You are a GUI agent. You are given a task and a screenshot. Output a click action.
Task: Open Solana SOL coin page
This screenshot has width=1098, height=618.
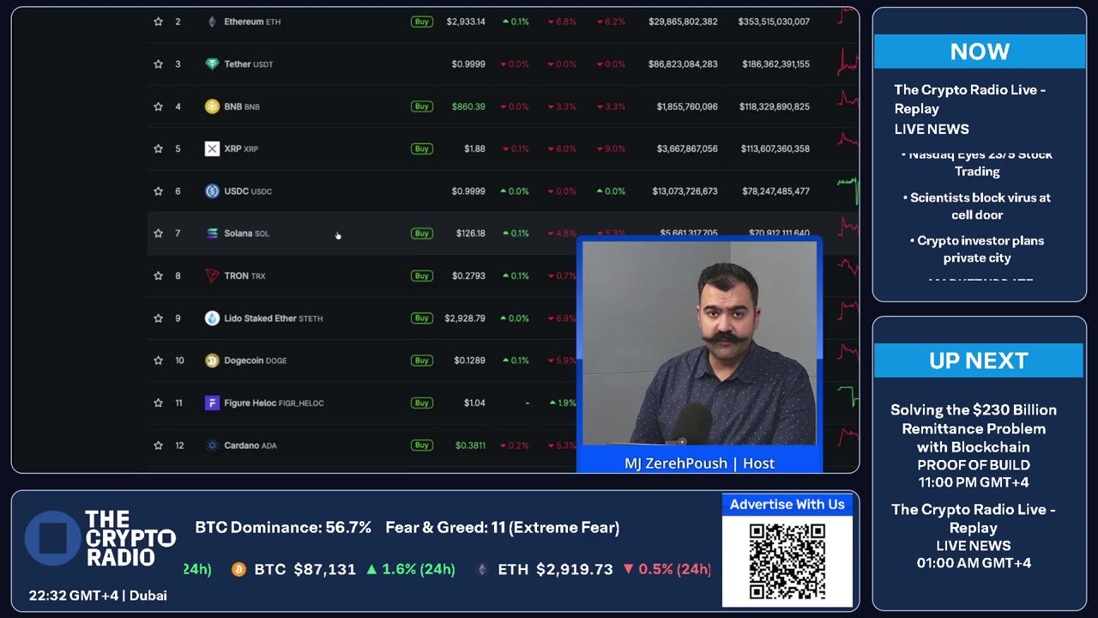click(x=247, y=233)
